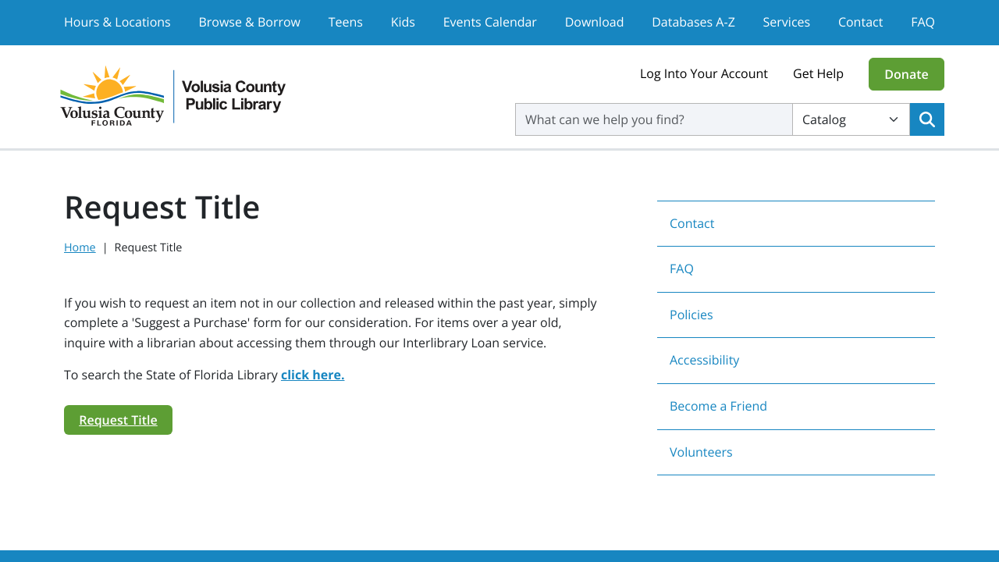999x562 pixels.
Task: Select Policies in the sidebar
Action: click(x=691, y=315)
